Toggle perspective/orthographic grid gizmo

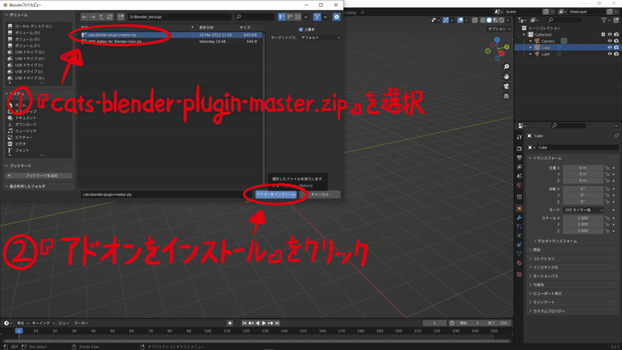click(x=506, y=96)
